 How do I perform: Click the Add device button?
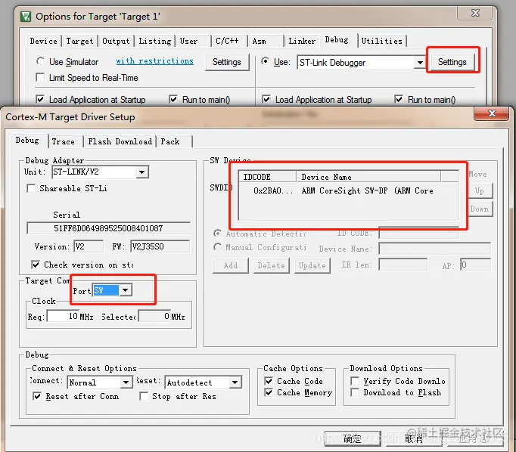[230, 265]
